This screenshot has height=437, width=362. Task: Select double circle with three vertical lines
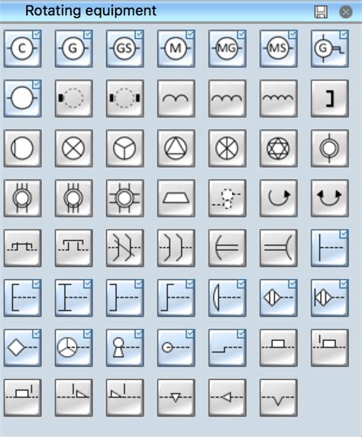[74, 198]
